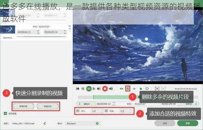The width and height of the screenshot is (203, 130).
Task: Click the set start point bracket button
Action: pyautogui.click(x=86, y=104)
